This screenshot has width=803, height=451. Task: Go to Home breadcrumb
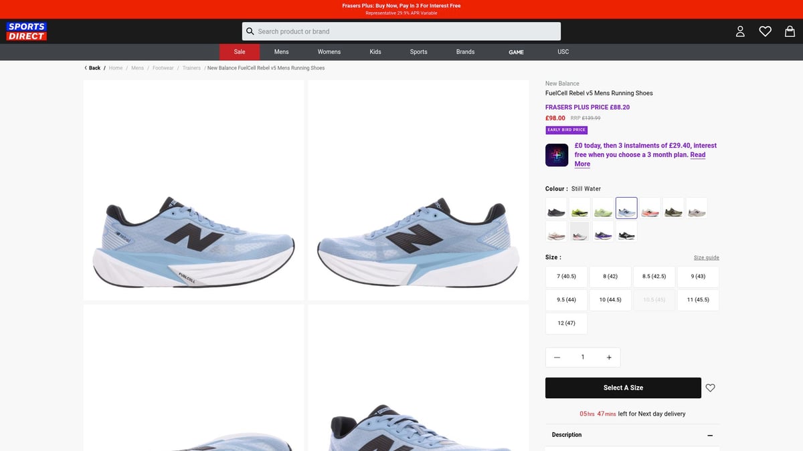(116, 68)
